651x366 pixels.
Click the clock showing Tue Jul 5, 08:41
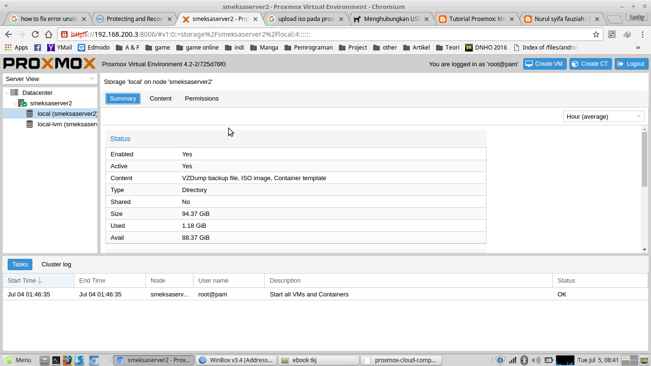(x=598, y=360)
